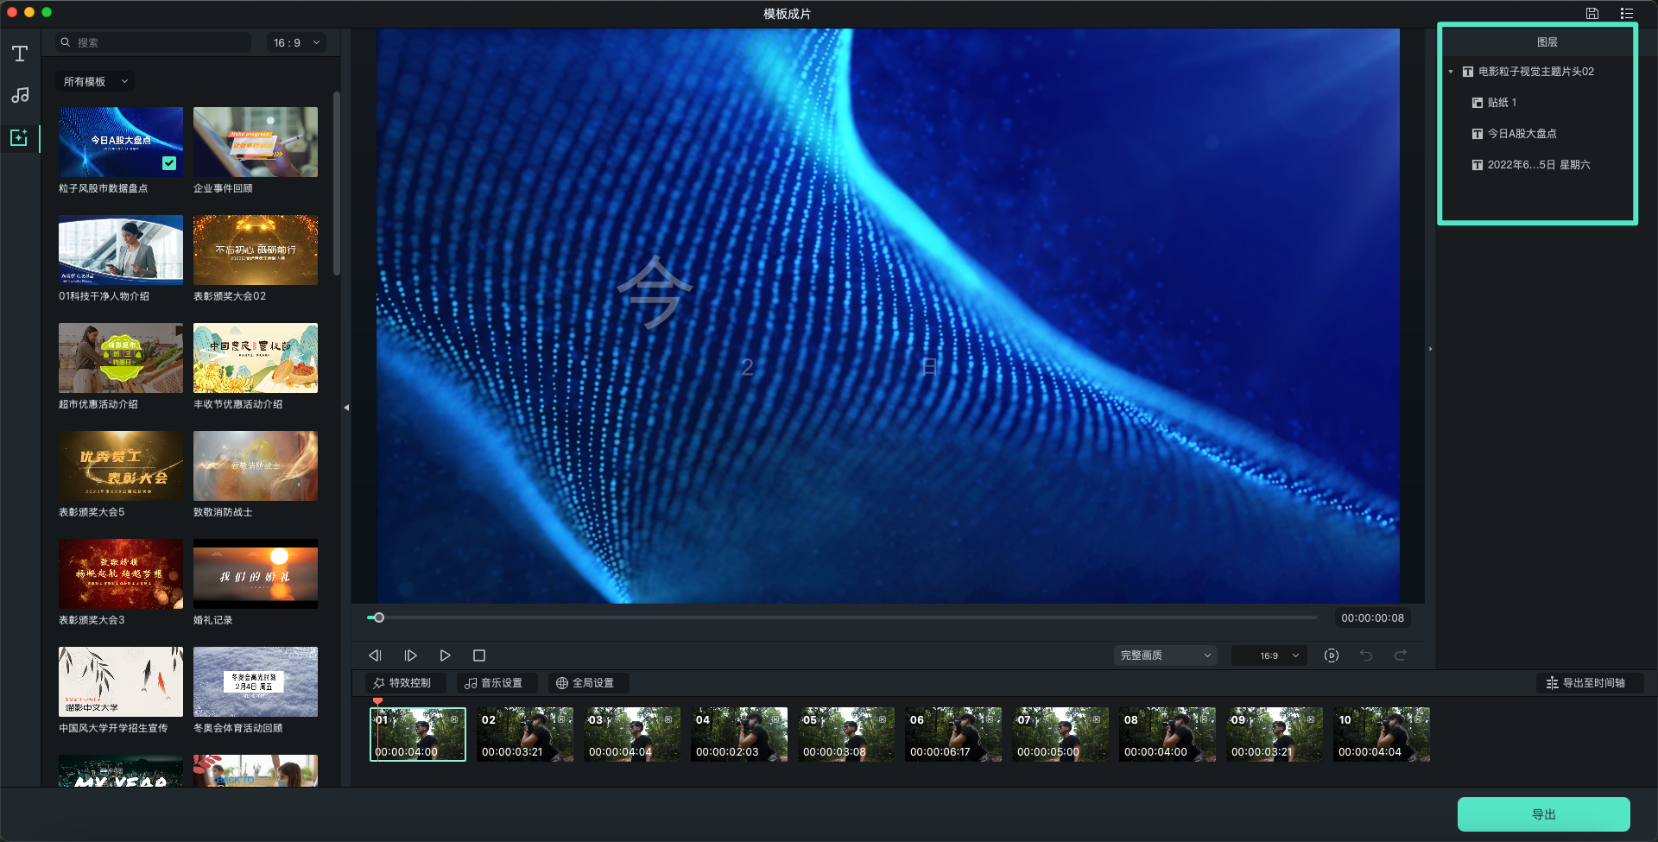Select clip 05 in the storyboard
1658x842 pixels.
tap(845, 734)
